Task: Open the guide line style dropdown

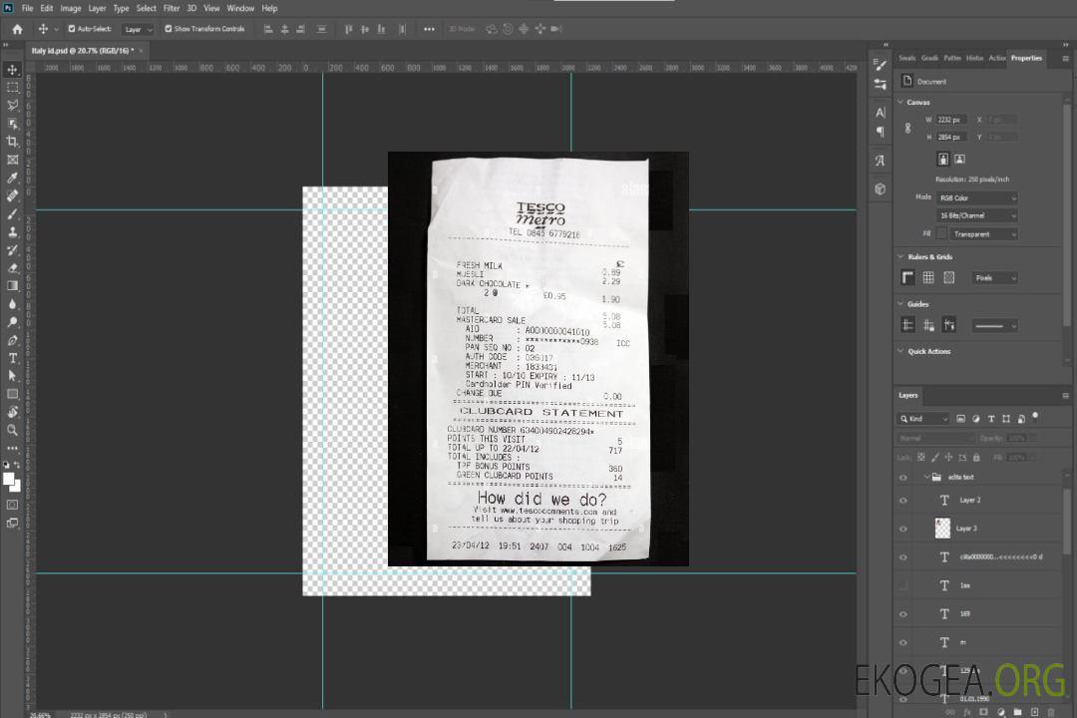Action: (x=995, y=326)
